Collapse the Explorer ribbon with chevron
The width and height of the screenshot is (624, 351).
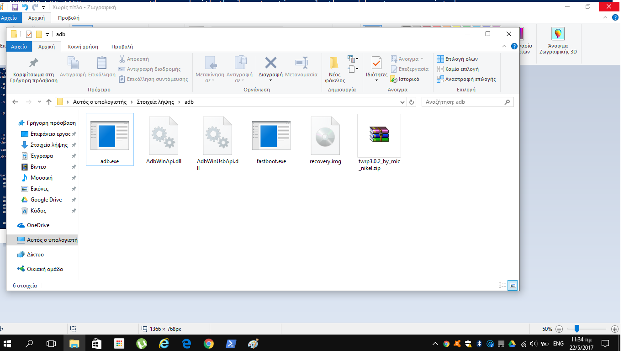coord(504,47)
